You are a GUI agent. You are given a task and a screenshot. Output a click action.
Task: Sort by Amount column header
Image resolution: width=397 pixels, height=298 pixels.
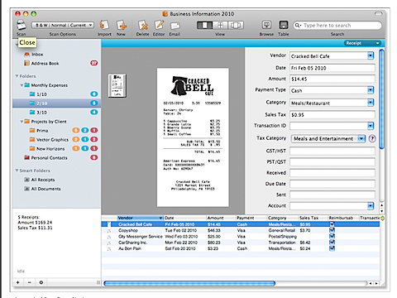point(222,218)
